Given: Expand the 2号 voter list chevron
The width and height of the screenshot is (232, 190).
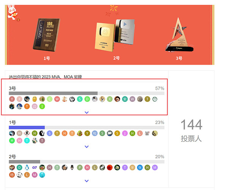Looking at the screenshot, I should (87, 181).
